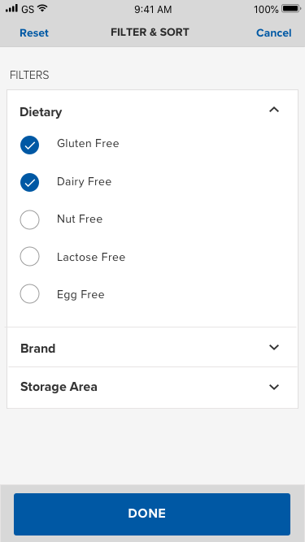Image resolution: width=305 pixels, height=542 pixels.
Task: Tap the DONE button
Action: coord(152,514)
